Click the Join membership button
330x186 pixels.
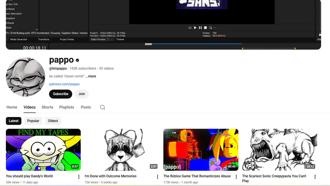pos(82,94)
